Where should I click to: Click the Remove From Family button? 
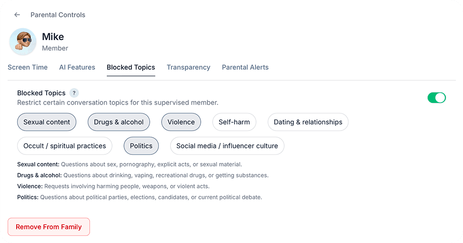49,227
